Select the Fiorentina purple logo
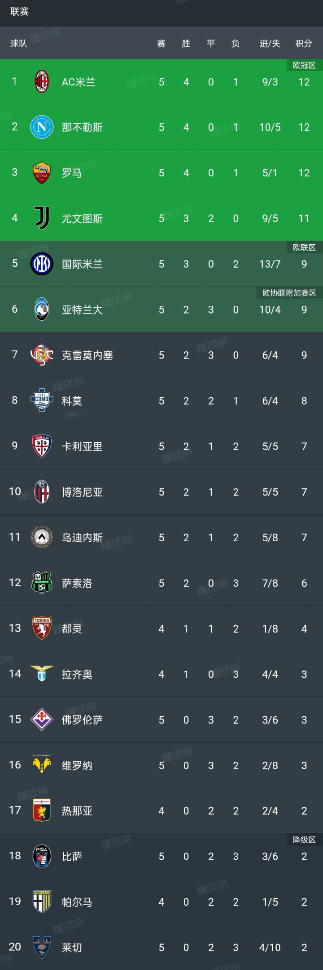Image resolution: width=323 pixels, height=970 pixels. (x=42, y=719)
